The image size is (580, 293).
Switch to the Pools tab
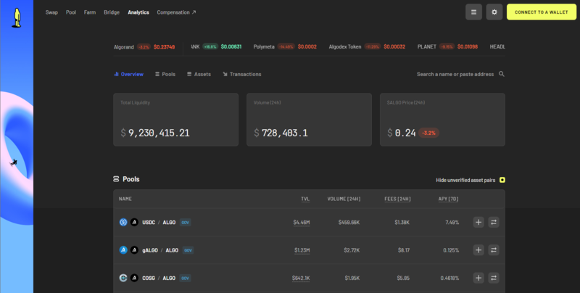(x=165, y=74)
